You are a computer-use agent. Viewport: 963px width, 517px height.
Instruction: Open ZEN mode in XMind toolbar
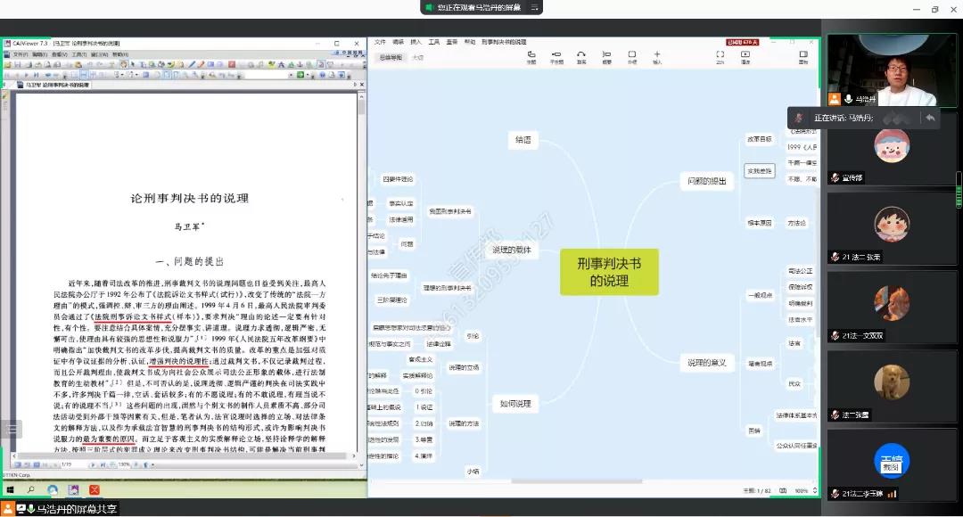coord(720,56)
